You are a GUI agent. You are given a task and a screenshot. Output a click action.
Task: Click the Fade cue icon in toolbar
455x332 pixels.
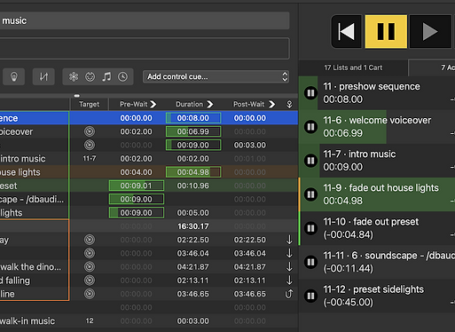tap(43, 77)
